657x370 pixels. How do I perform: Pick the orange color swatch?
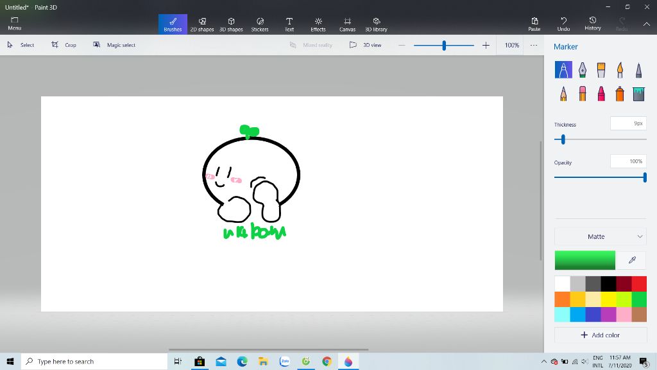click(562, 299)
